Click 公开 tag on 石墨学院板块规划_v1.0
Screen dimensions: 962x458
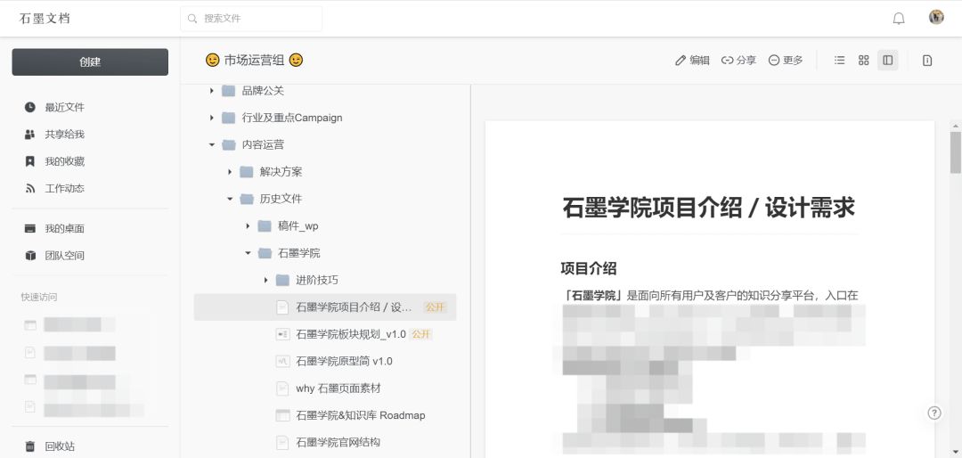pyautogui.click(x=421, y=334)
